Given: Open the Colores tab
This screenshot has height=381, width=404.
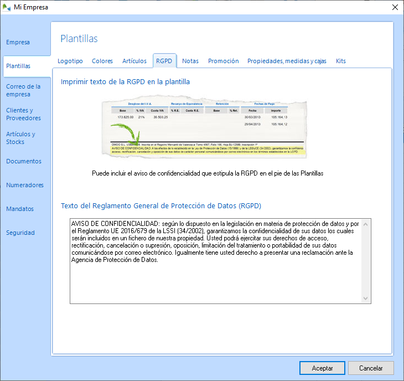Looking at the screenshot, I should [102, 61].
